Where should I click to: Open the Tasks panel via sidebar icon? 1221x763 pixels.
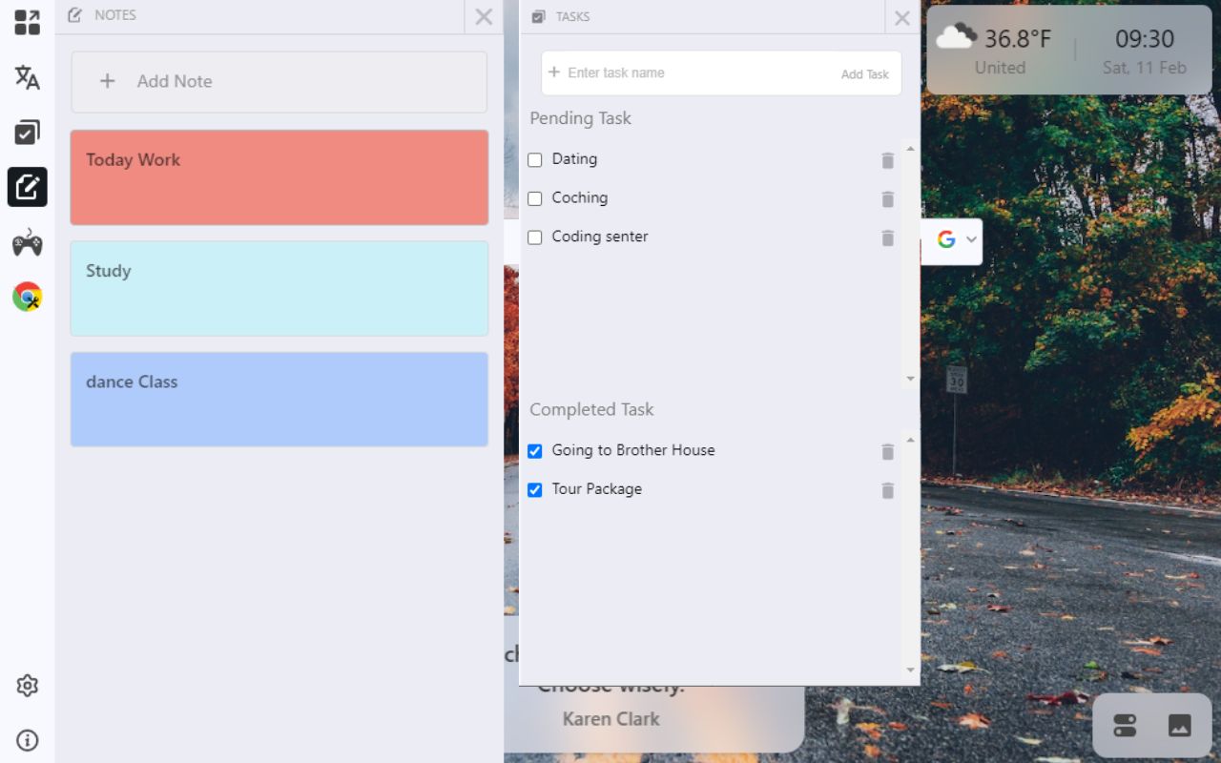[x=27, y=132]
